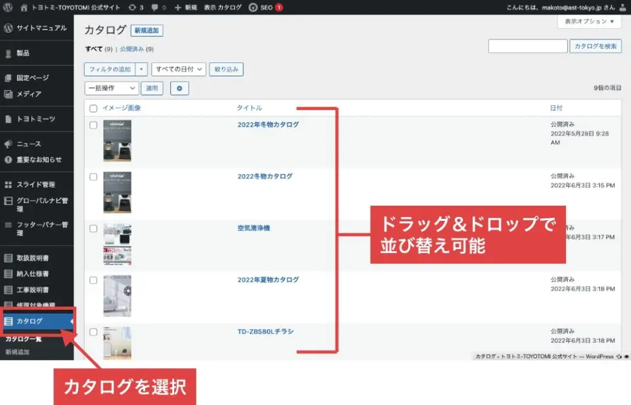Check the box for TD-ZBS80Lチラシ row
The image size is (631, 405).
point(93,332)
